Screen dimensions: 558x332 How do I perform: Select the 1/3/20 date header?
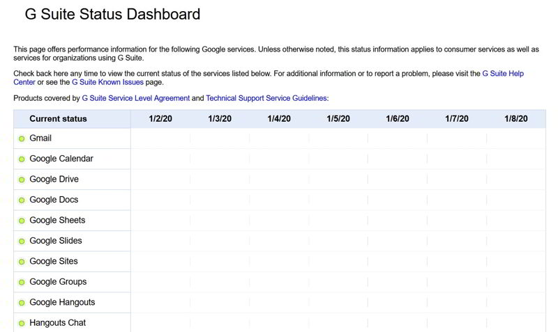(x=220, y=118)
